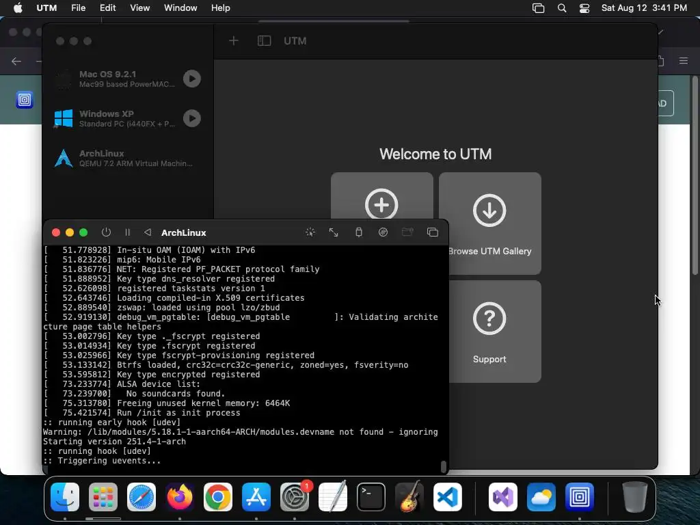
Task: Click the windows icon in ArchLinux toolbar
Action: pyautogui.click(x=432, y=232)
